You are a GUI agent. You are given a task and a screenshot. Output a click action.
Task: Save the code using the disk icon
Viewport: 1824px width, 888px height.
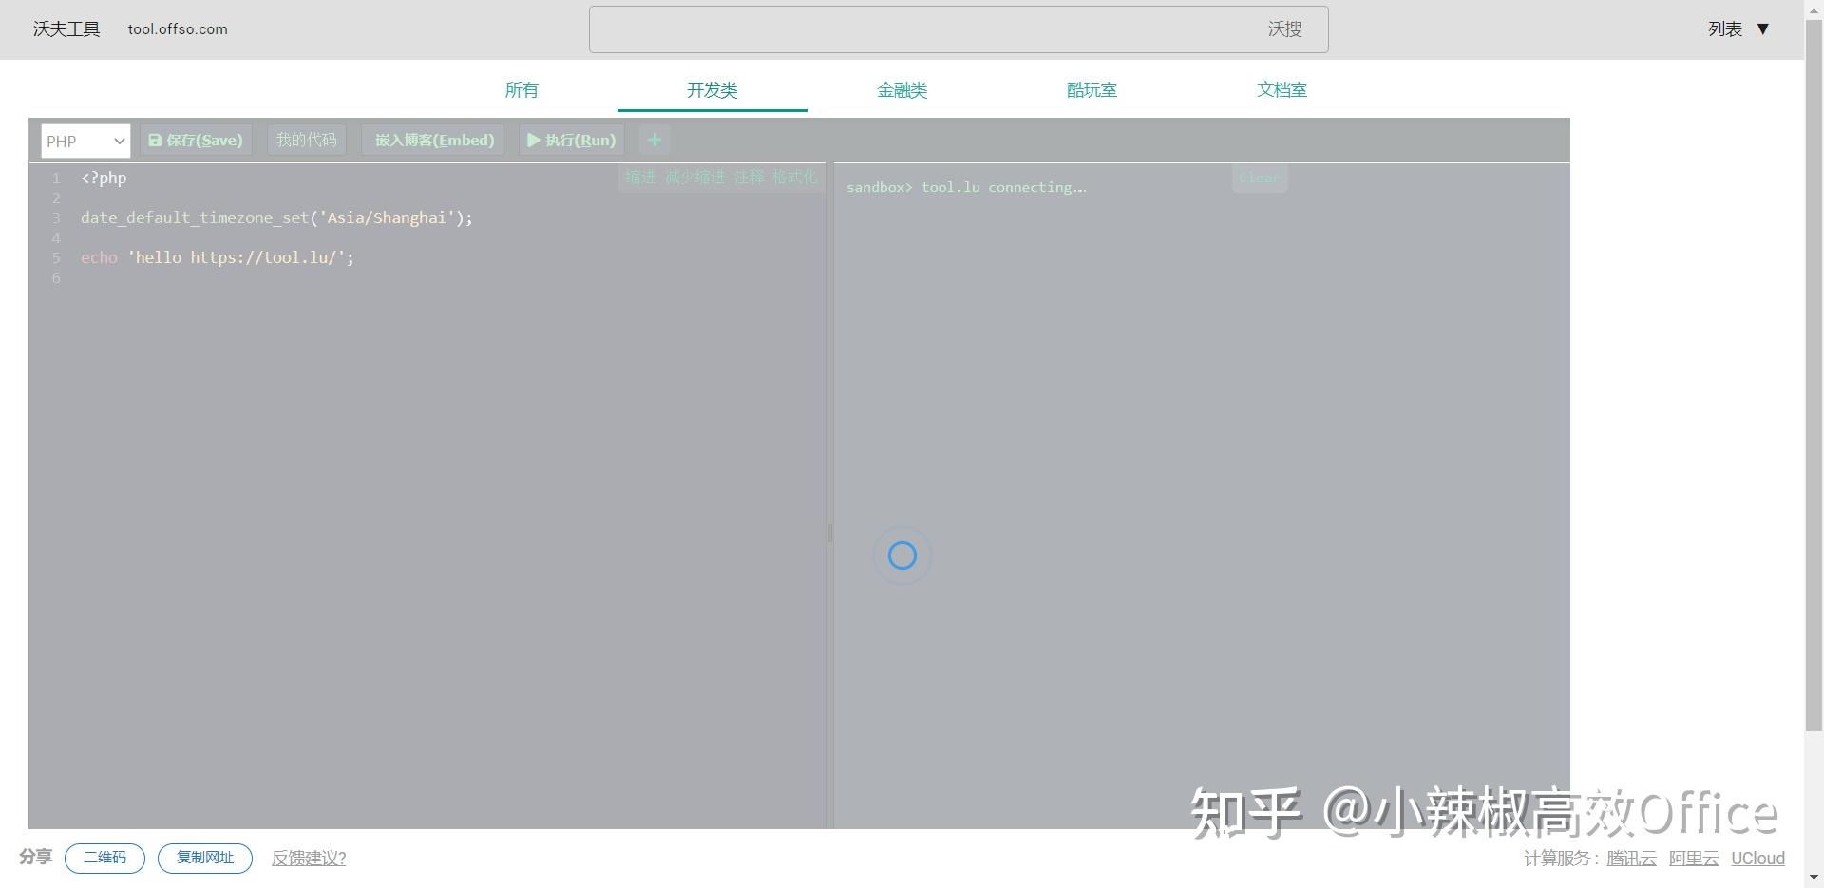tap(195, 140)
